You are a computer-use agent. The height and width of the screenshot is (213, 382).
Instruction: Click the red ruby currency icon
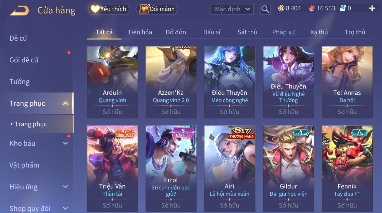pyautogui.click(x=312, y=8)
